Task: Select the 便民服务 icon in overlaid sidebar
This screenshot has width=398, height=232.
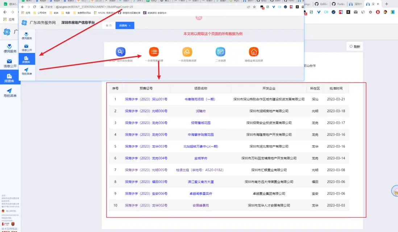Action: pyautogui.click(x=27, y=36)
